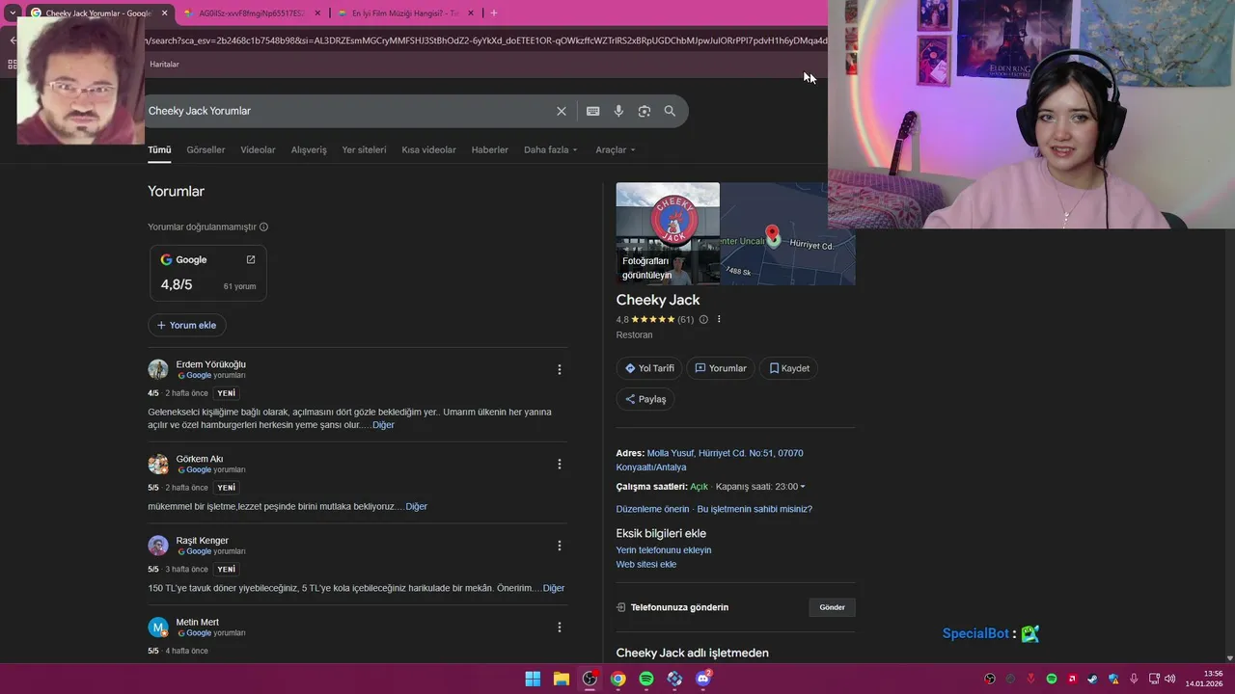Open Raşit Kenger's profile avatar
This screenshot has width=1235, height=694.
pos(158,546)
